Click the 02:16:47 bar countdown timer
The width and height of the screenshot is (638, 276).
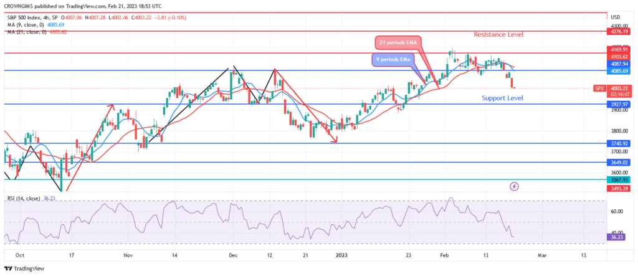point(620,93)
